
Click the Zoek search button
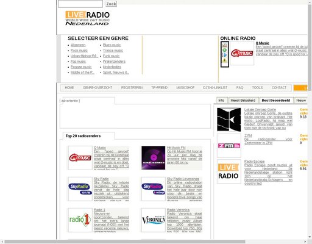[112, 4]
